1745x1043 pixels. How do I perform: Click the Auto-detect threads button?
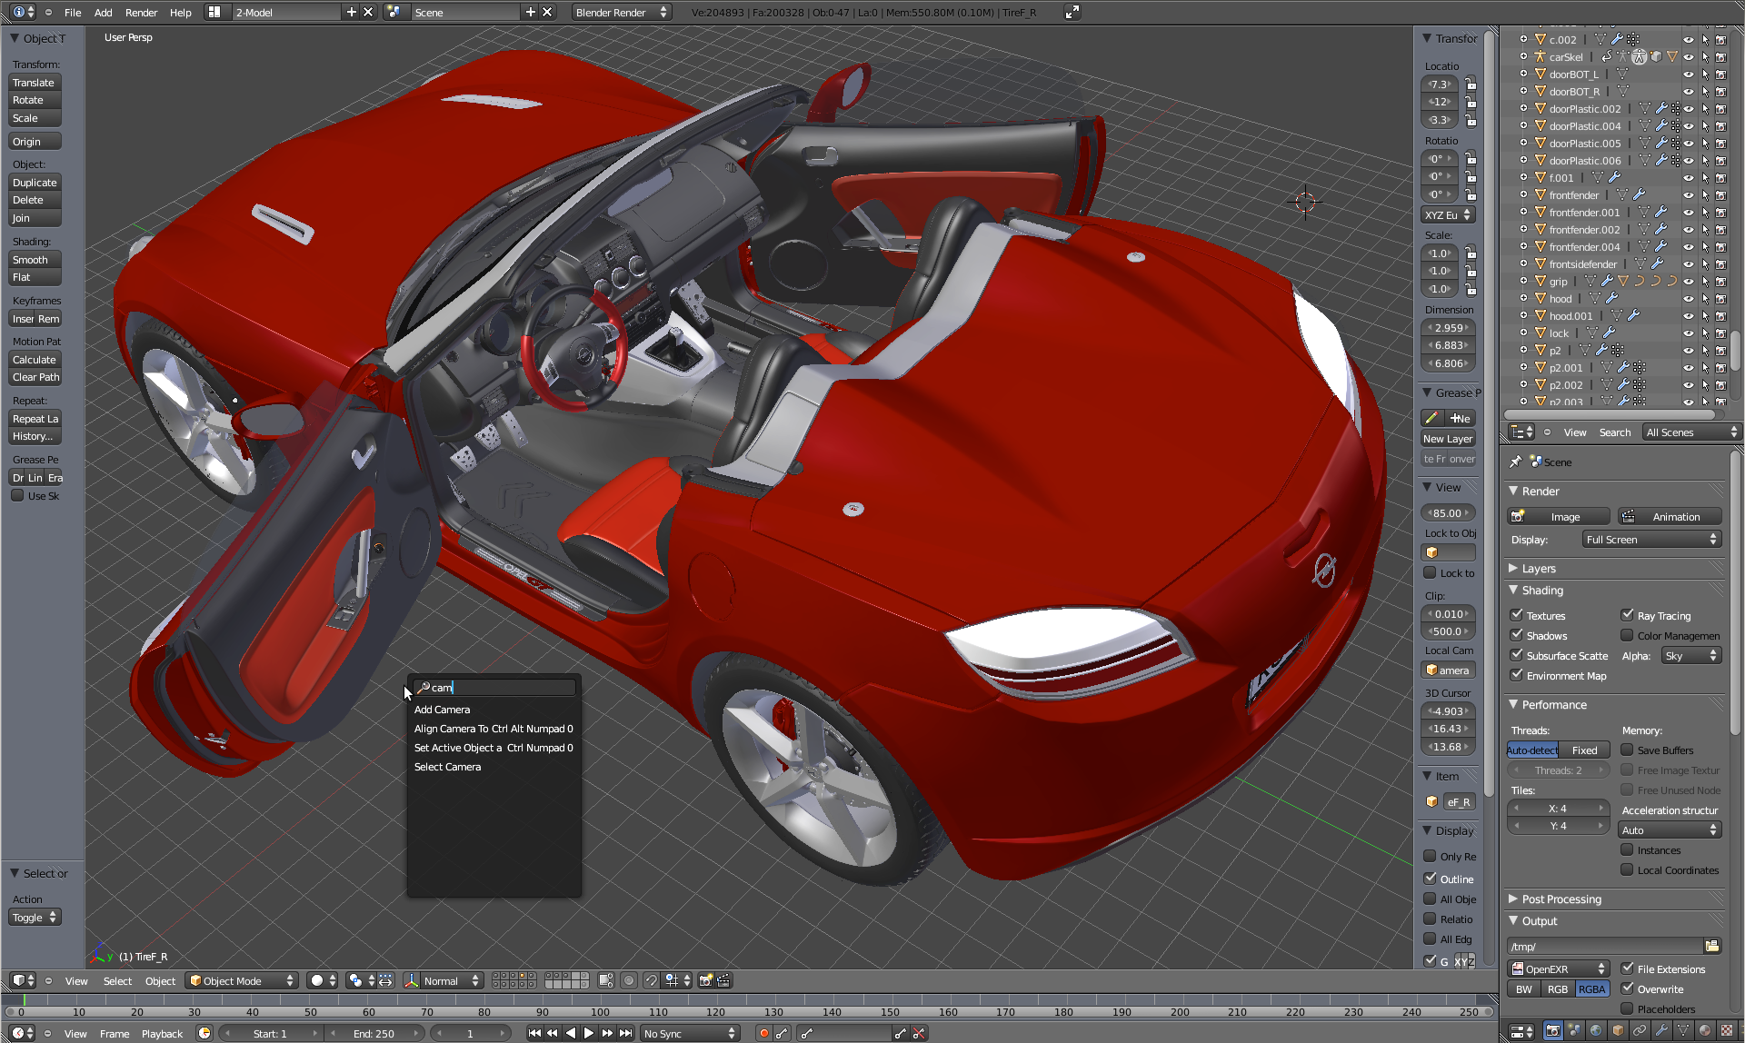[1531, 750]
